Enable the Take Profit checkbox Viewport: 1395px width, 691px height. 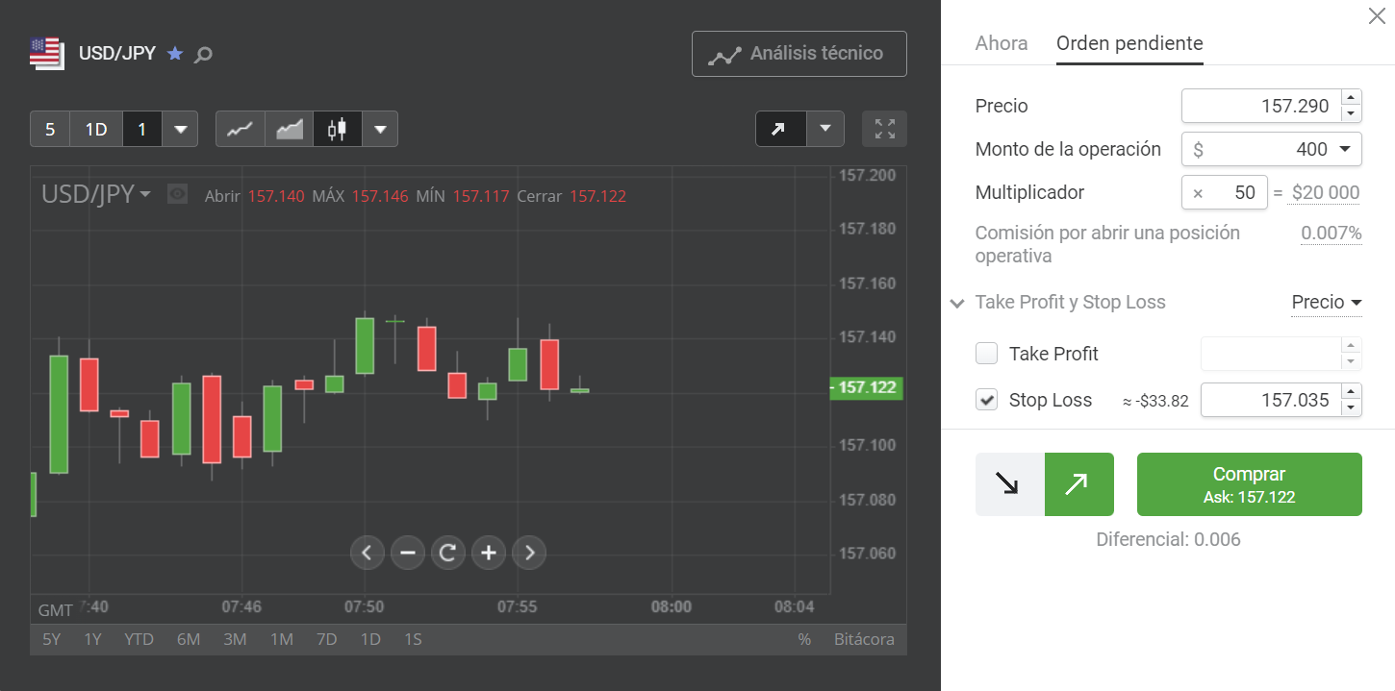(987, 354)
